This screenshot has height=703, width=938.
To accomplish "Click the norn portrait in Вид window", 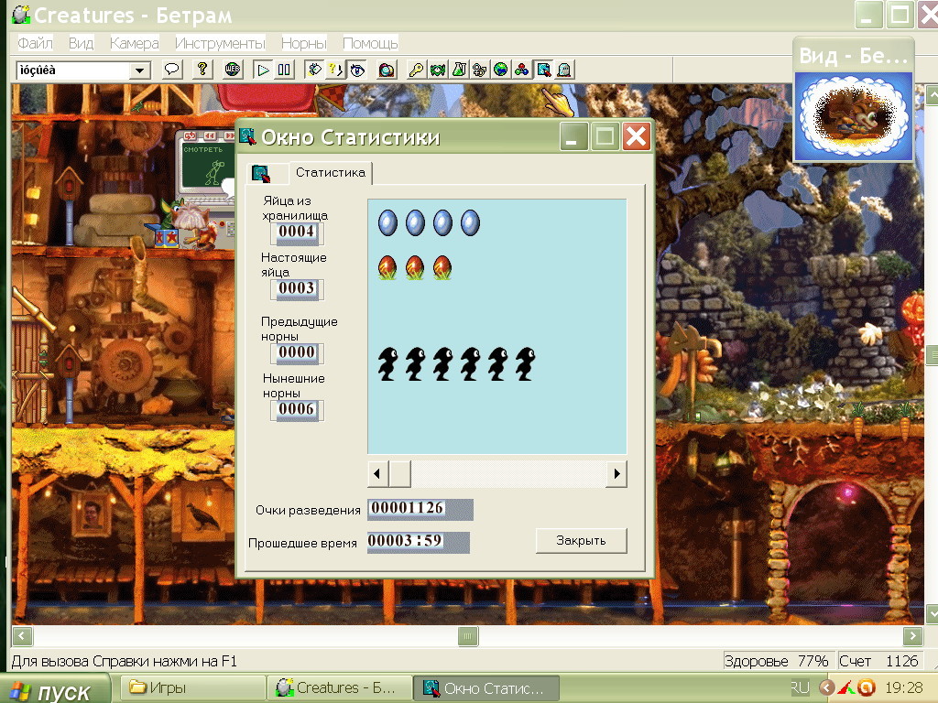I will [x=853, y=116].
